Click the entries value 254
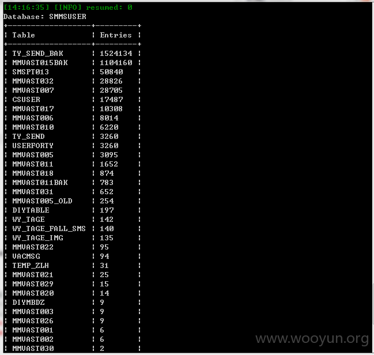Viewport: 374px width, 355px height. point(107,201)
